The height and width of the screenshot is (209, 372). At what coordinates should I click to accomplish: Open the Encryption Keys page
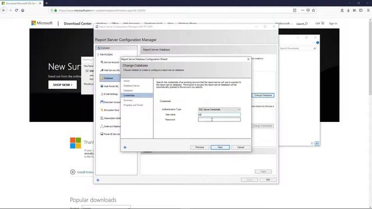(x=110, y=110)
